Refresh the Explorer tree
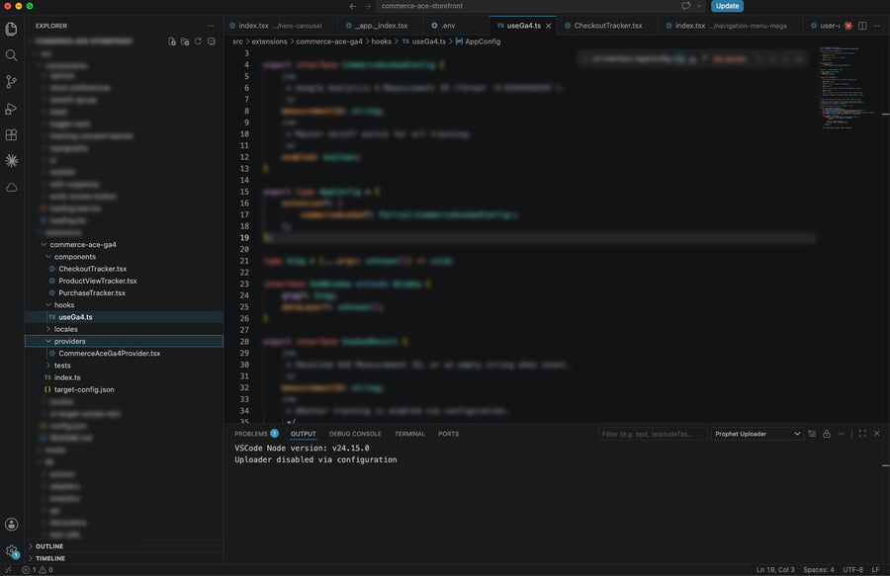The width and height of the screenshot is (890, 576). coord(198,41)
